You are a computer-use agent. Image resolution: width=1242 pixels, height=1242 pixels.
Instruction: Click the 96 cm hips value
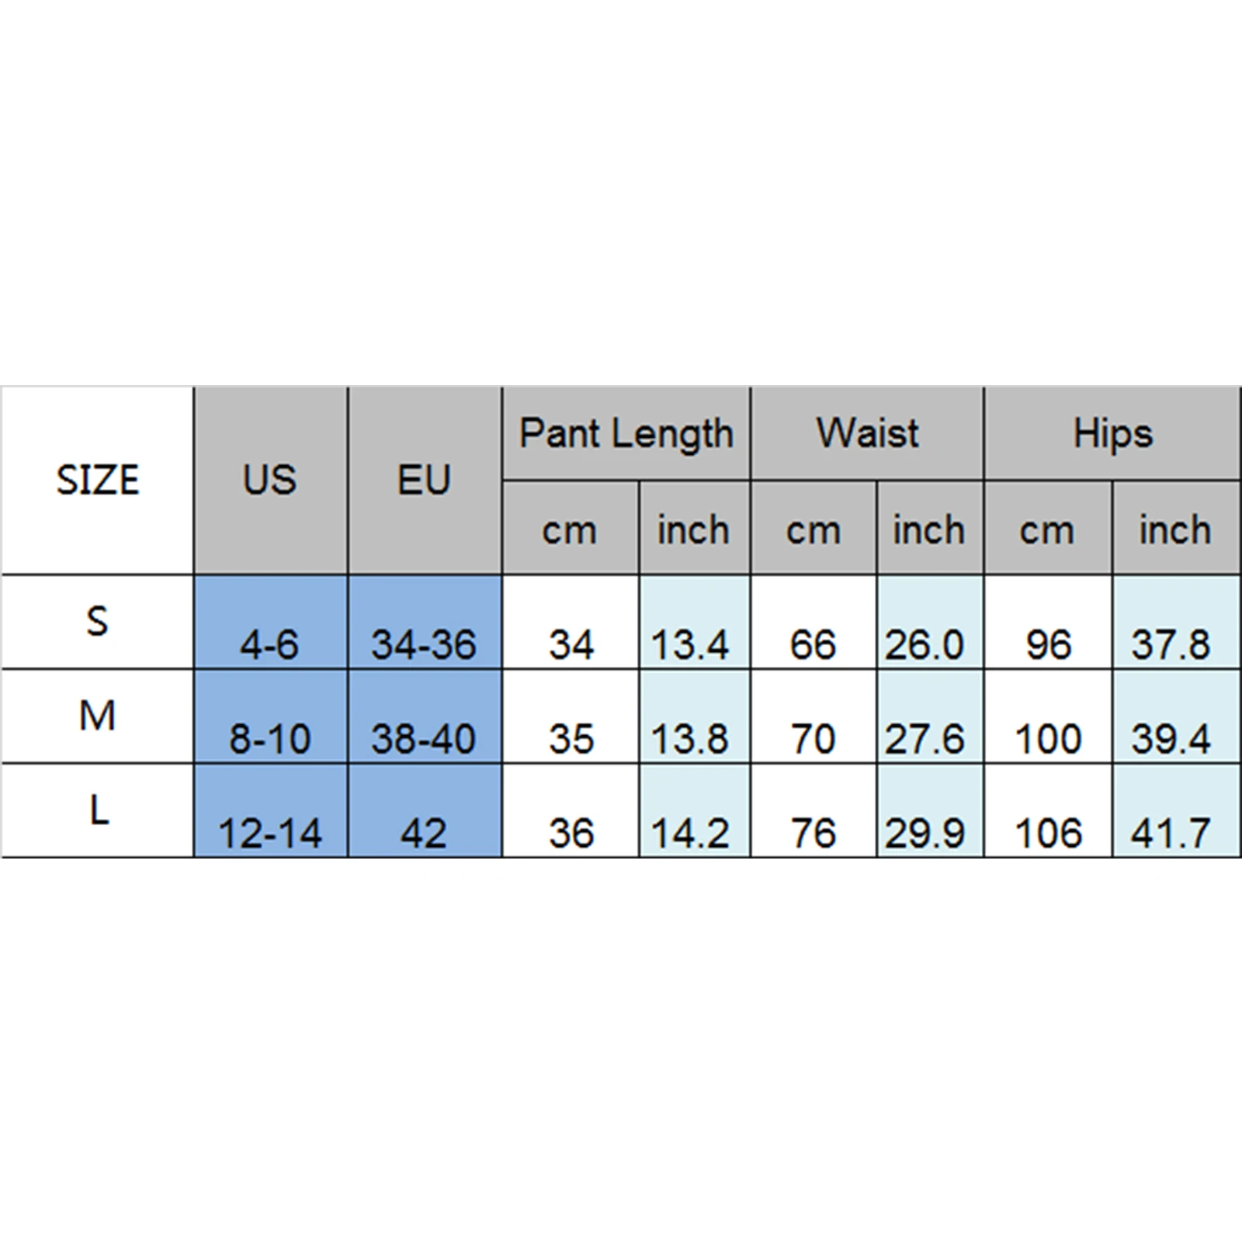coord(1048,644)
